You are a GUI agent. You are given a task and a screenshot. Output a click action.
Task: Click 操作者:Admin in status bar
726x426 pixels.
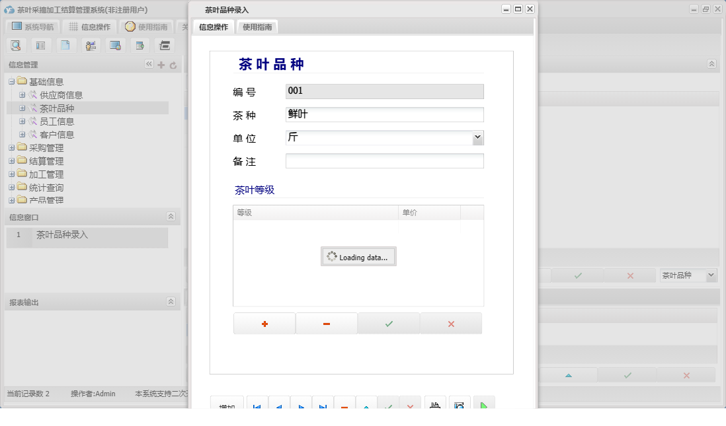coord(93,394)
